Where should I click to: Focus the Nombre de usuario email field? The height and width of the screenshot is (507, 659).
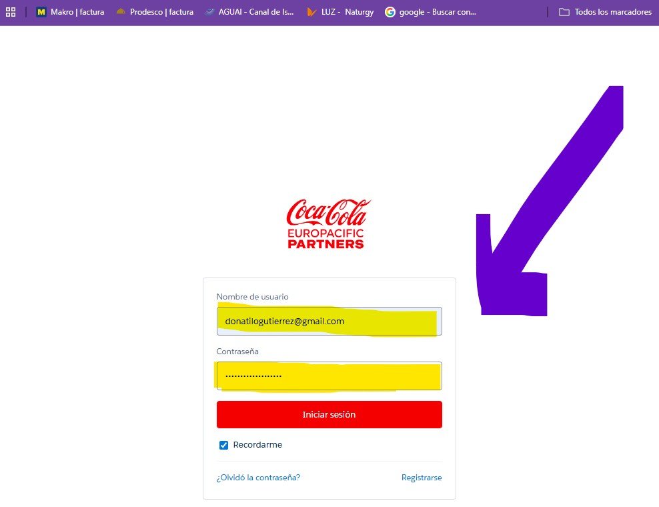329,322
